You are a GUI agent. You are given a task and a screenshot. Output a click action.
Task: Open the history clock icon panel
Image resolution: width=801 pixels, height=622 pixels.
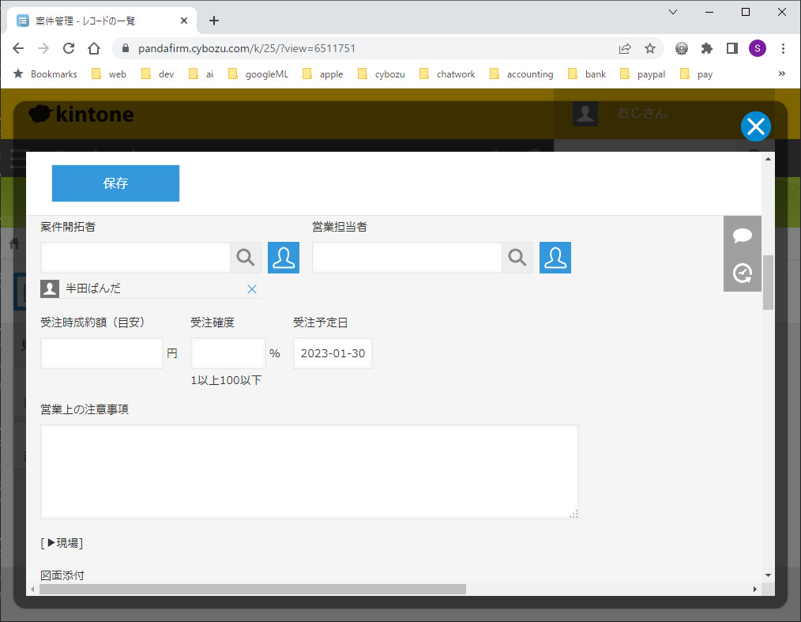coord(743,273)
